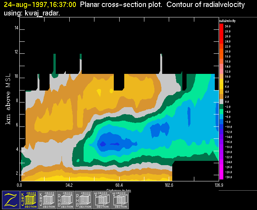This screenshot has height=210, width=257.
Task: Click the red 30.0 legend color
Action: (221, 26)
